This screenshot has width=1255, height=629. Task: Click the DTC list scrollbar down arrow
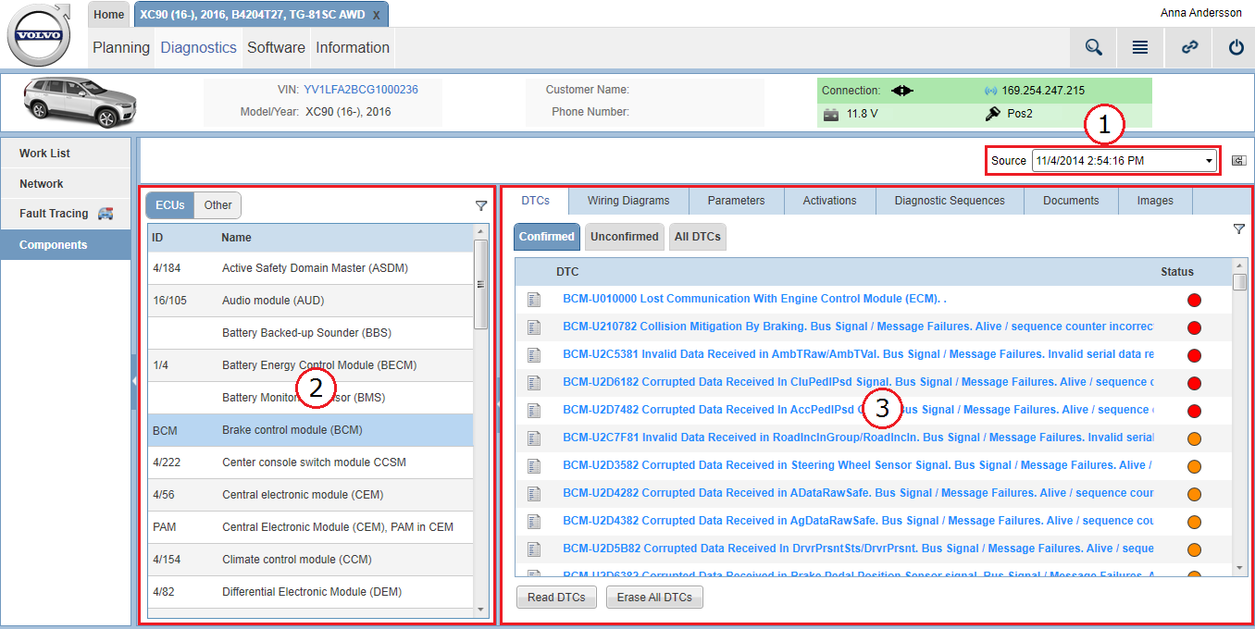1240,568
